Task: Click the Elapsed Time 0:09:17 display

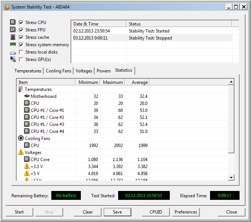Action: [x=224, y=195]
